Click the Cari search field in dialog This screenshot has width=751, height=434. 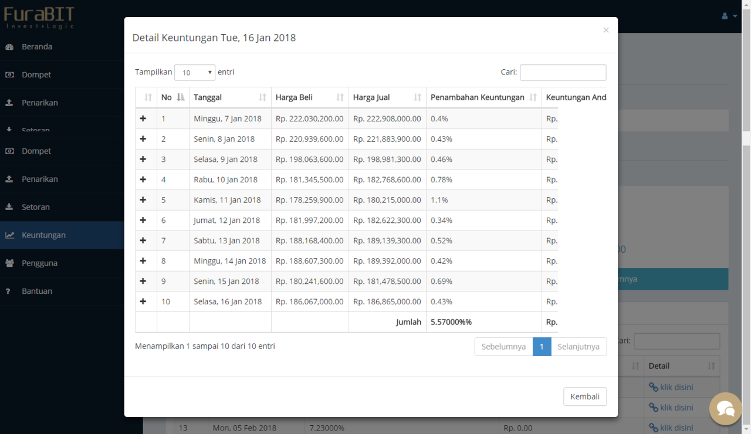click(563, 72)
